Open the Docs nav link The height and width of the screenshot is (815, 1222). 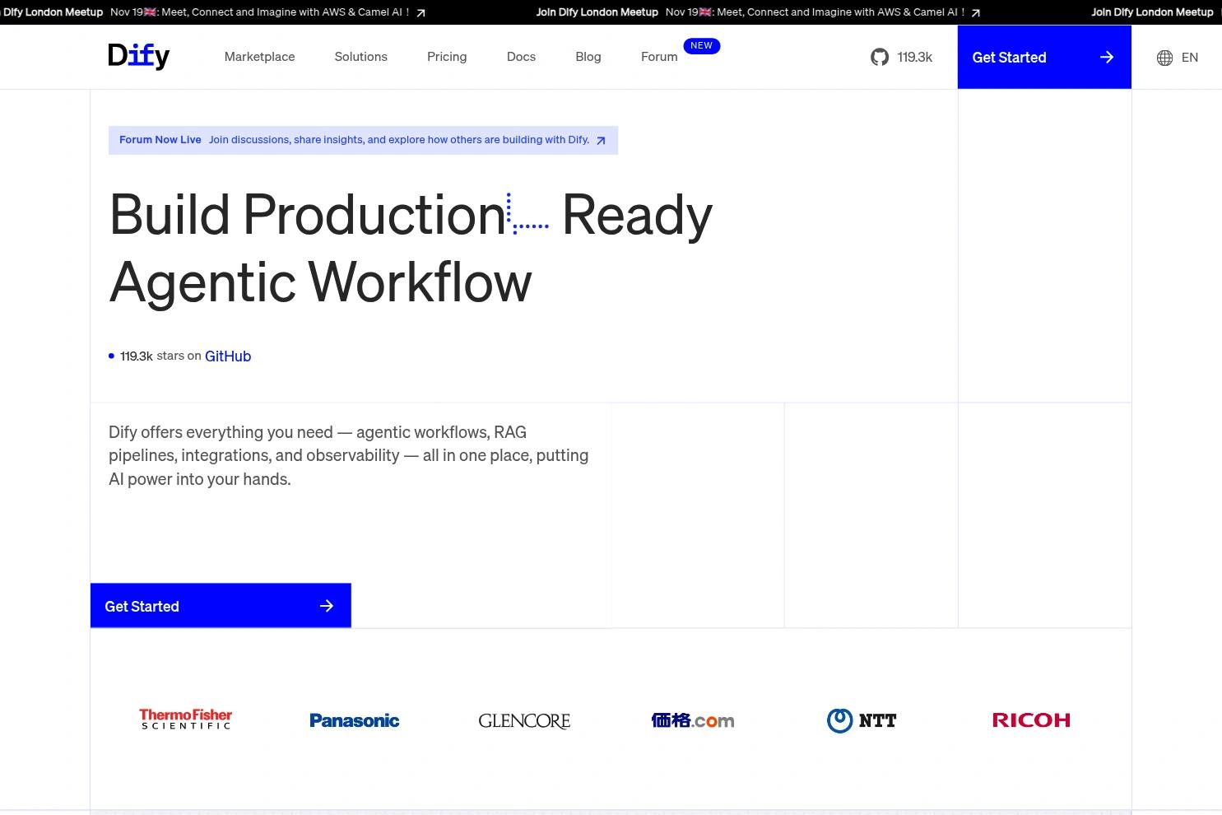521,57
